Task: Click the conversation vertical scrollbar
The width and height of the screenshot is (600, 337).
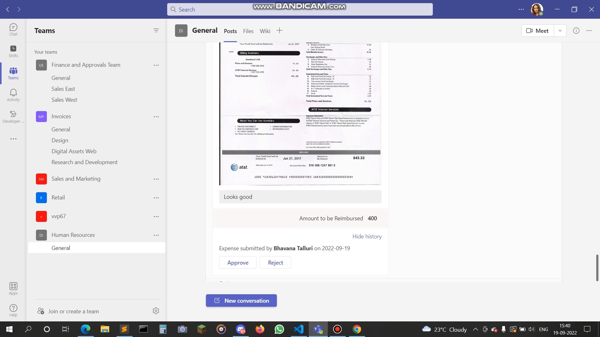Action: pos(597,267)
